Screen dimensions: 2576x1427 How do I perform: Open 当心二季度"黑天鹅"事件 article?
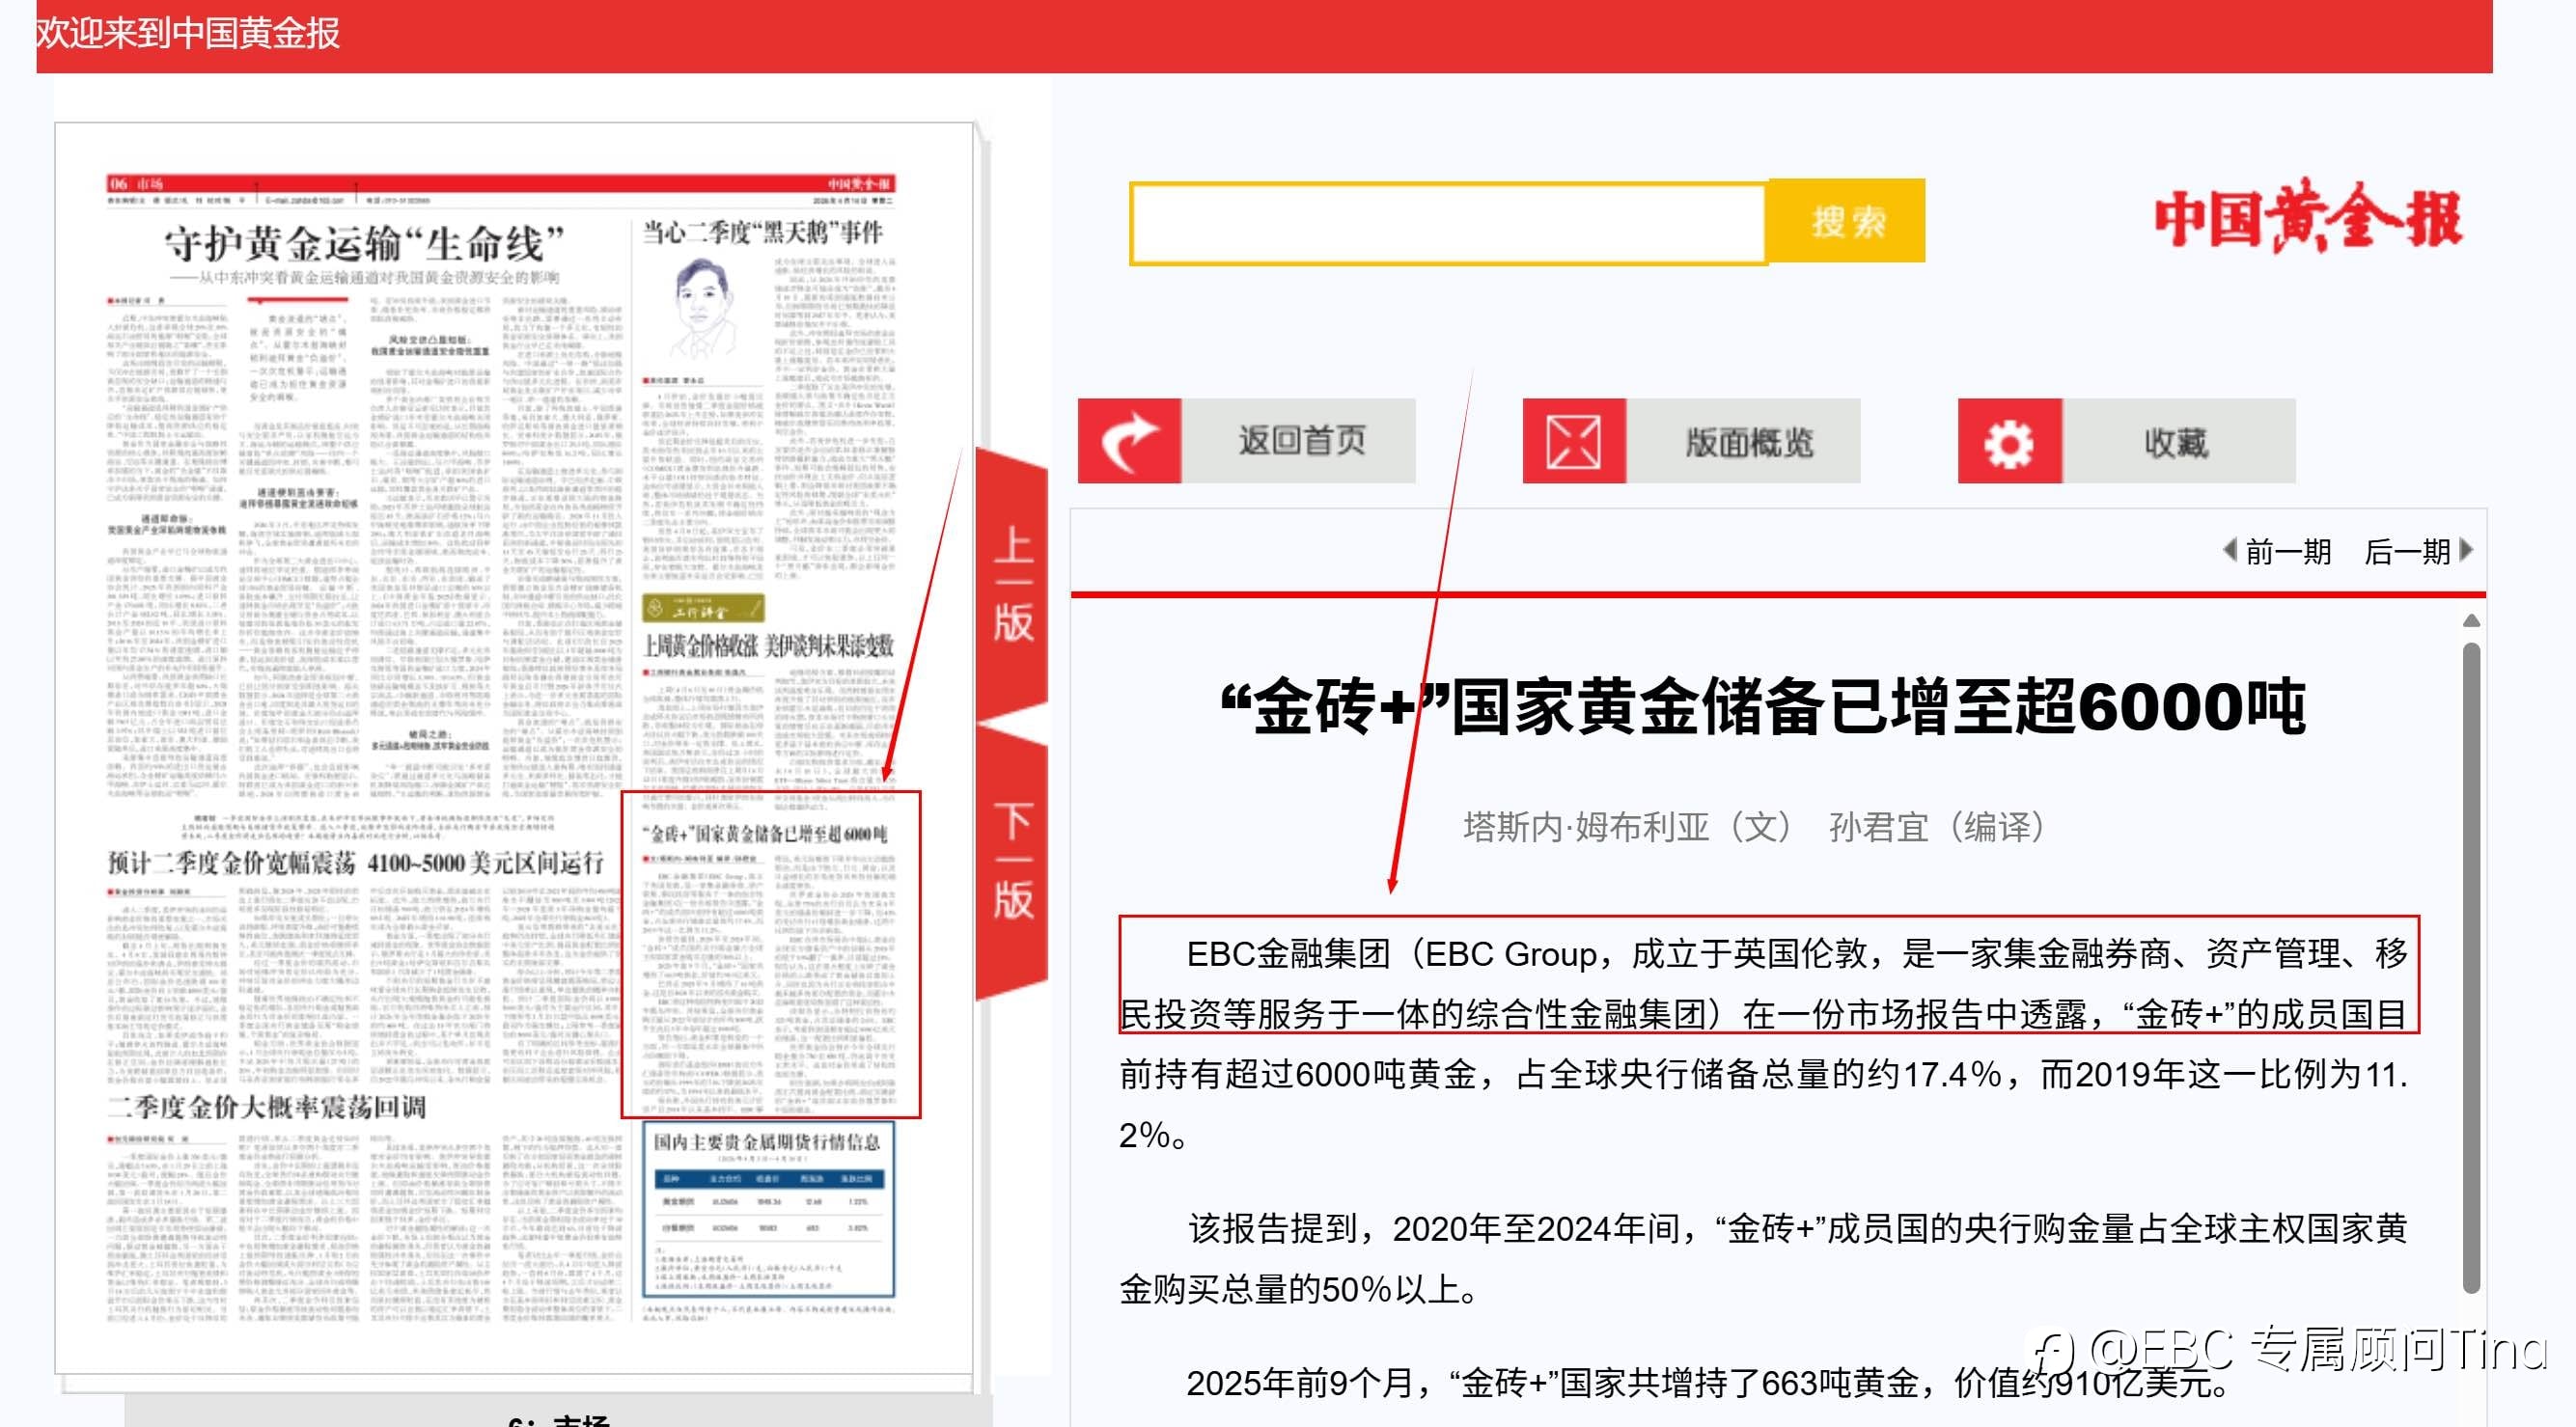[762, 233]
